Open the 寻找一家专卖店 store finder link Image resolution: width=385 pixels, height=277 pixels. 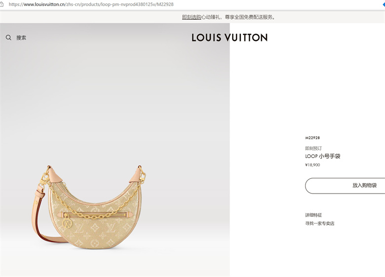320,224
